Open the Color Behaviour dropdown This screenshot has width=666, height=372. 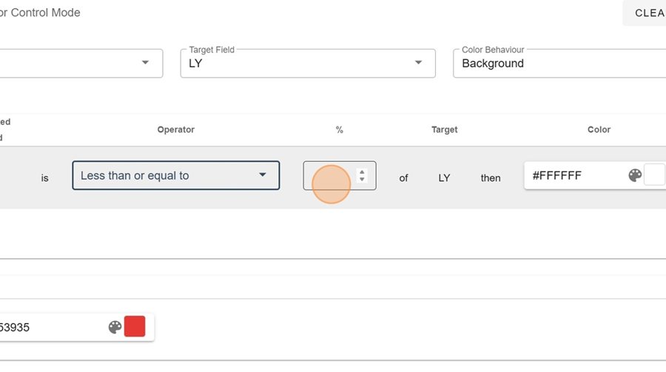coord(555,64)
